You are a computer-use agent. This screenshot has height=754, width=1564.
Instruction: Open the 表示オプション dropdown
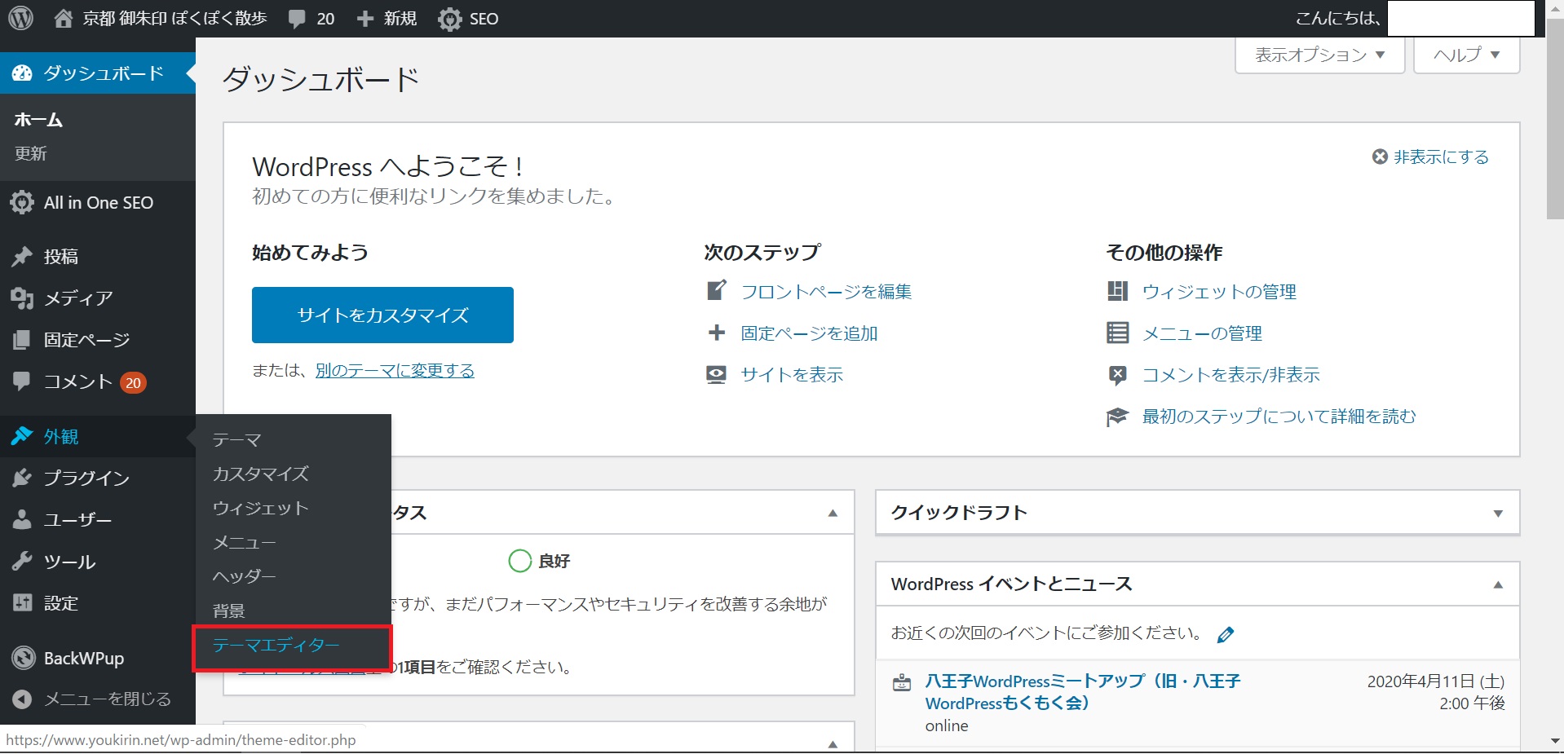click(1319, 55)
